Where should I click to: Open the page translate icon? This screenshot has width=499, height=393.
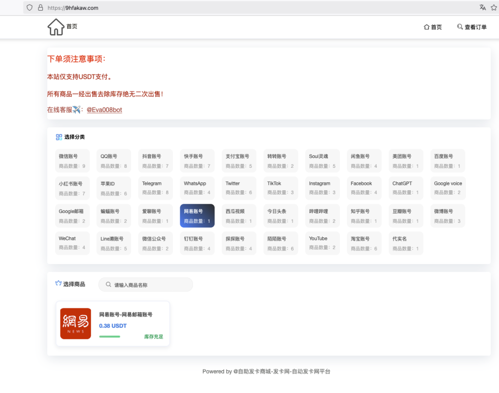click(x=482, y=8)
